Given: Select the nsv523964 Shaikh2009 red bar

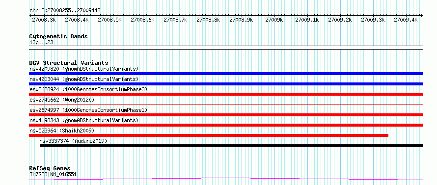Looking at the screenshot, I should 209,135.
